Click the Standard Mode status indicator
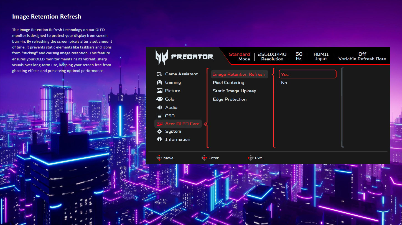Viewport: 402px width, 225px height. pyautogui.click(x=239, y=57)
